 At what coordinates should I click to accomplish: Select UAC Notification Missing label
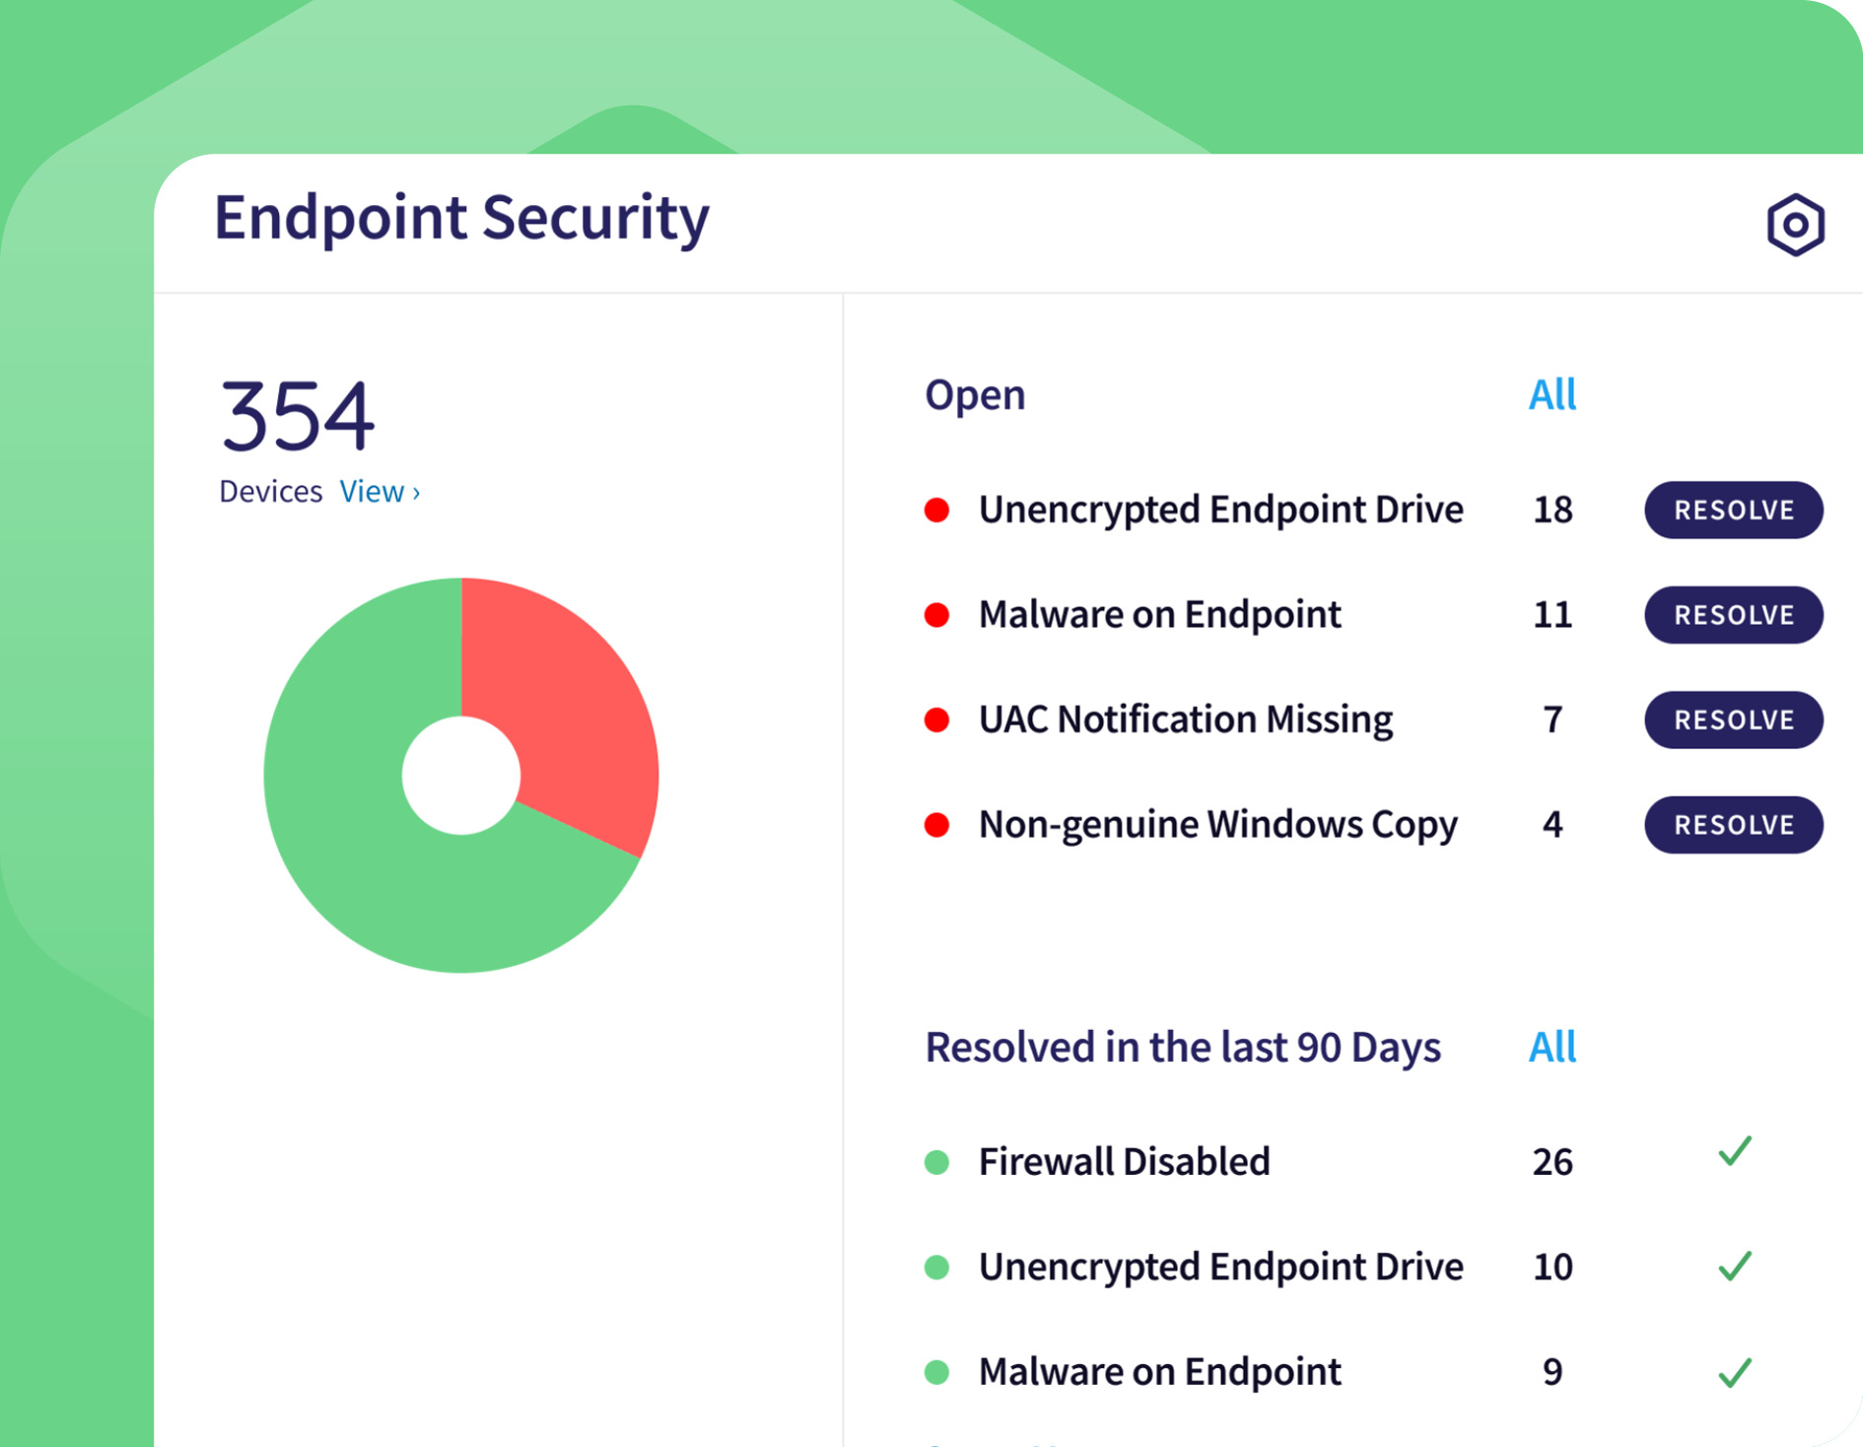click(x=1185, y=720)
